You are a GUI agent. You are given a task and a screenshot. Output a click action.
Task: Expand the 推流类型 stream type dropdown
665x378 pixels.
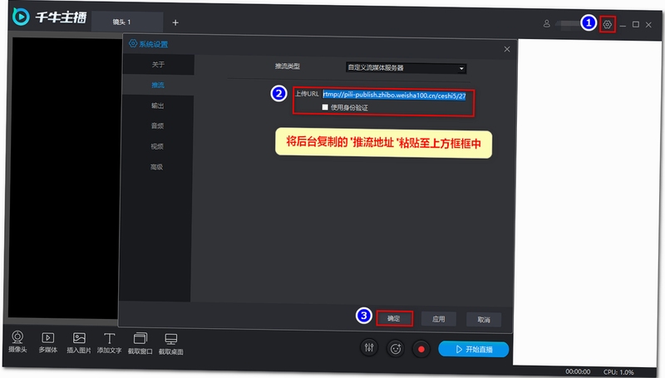pyautogui.click(x=406, y=68)
